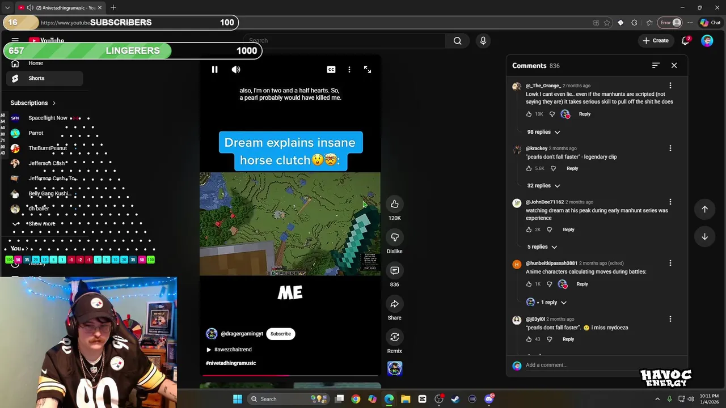Image resolution: width=726 pixels, height=408 pixels.
Task: Mute the Shorts video volume
Action: pyautogui.click(x=236, y=69)
